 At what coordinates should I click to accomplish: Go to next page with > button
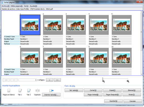pyautogui.click(x=50, y=80)
